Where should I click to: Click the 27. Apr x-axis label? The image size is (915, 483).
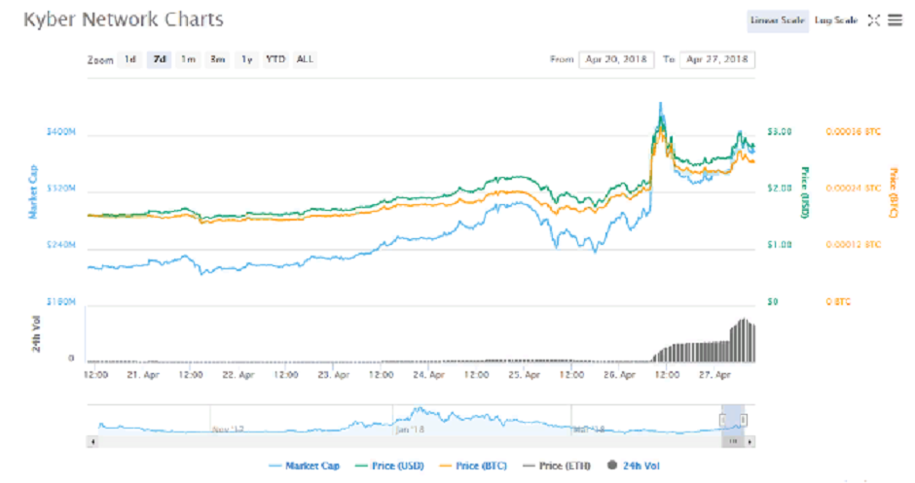714,375
